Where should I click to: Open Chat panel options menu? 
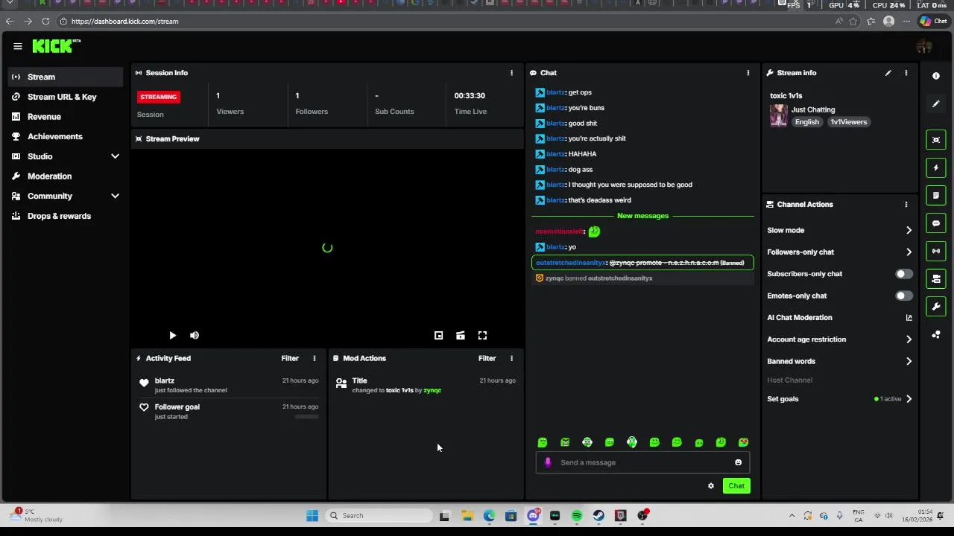748,73
